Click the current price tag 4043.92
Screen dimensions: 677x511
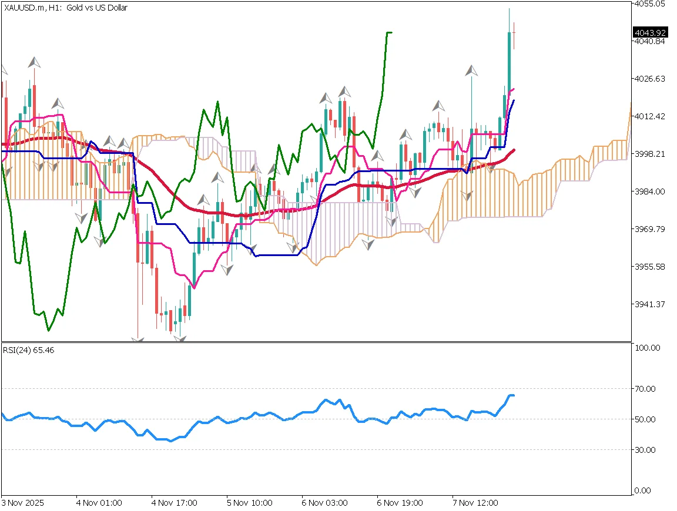click(649, 32)
